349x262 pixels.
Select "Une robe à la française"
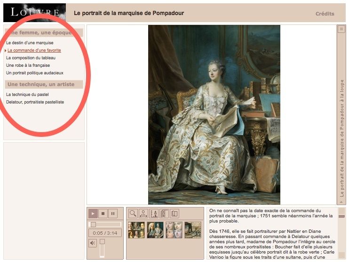click(x=28, y=65)
